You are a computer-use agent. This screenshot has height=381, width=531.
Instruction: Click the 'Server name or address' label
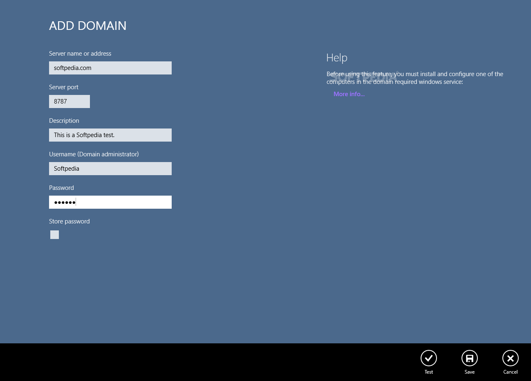[x=80, y=54]
